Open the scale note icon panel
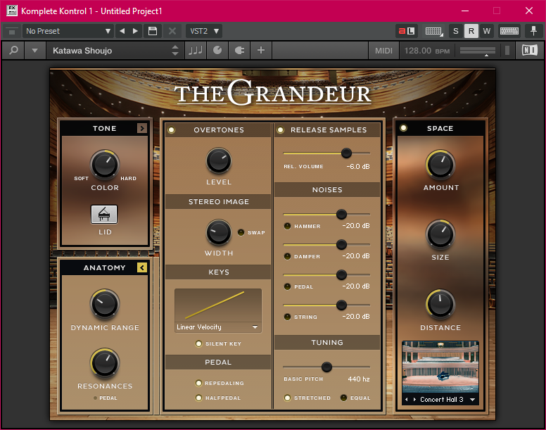The height and width of the screenshot is (430, 546). [196, 51]
